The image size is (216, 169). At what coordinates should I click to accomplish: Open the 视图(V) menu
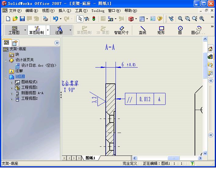point(48,11)
